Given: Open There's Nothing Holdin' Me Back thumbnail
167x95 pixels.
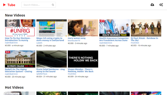Looking at the screenshot, I should pyautogui.click(x=83, y=59).
